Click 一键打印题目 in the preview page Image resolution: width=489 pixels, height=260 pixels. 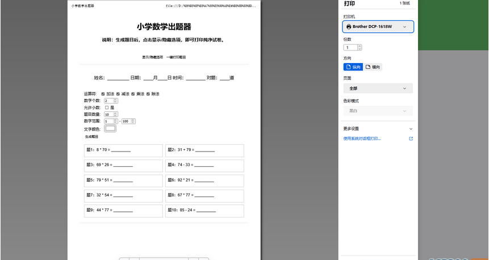pos(176,57)
